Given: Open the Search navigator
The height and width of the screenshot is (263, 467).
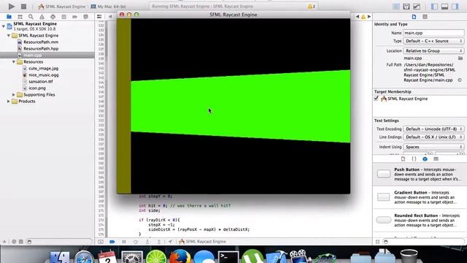Looking at the screenshot, I should pos(31,17).
